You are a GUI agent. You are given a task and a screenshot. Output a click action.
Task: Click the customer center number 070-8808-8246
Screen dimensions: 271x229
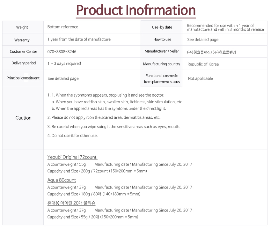(62, 52)
